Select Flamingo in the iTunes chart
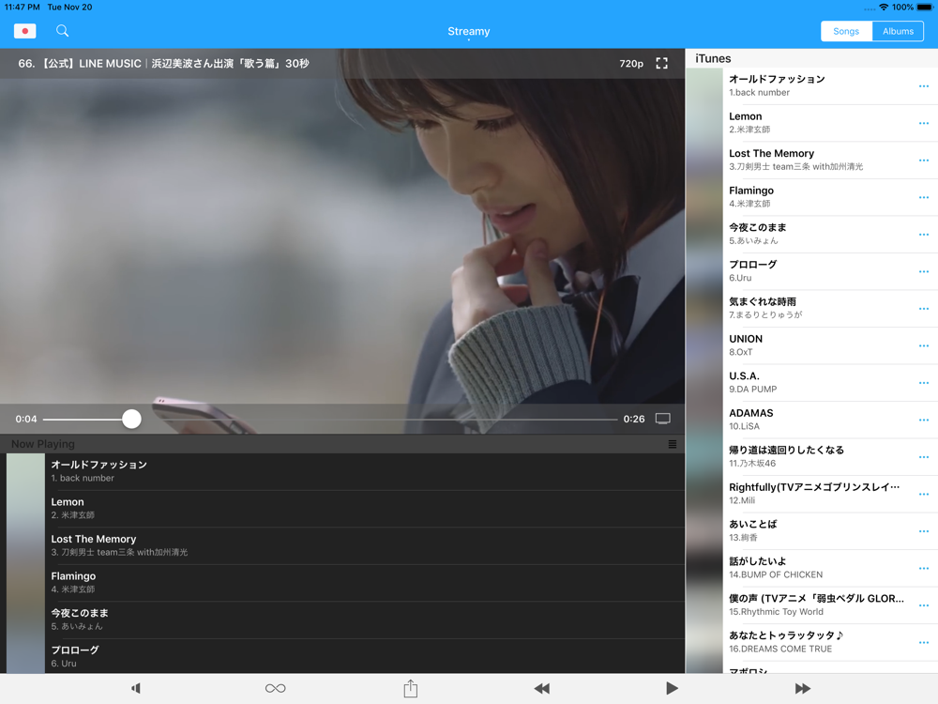The height and width of the screenshot is (704, 938). click(811, 197)
